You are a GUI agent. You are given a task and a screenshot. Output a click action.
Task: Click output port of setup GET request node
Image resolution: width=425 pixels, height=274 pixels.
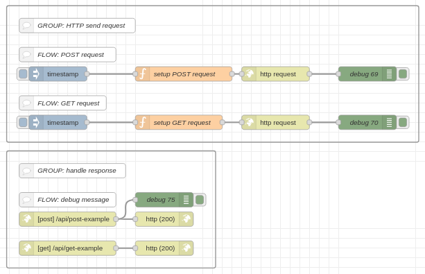pyautogui.click(x=223, y=123)
